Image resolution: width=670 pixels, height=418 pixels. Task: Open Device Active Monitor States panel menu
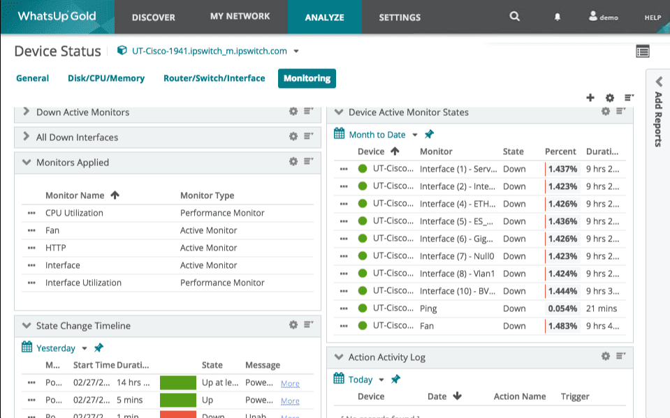621,112
